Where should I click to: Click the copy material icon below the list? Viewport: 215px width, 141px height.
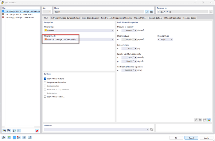tap(9, 131)
